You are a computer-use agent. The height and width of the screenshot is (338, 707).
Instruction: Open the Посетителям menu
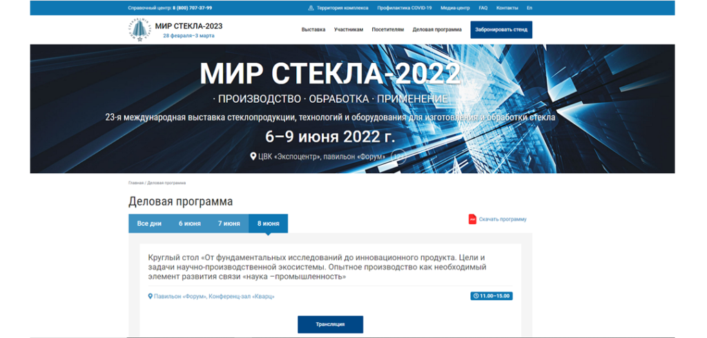point(388,30)
